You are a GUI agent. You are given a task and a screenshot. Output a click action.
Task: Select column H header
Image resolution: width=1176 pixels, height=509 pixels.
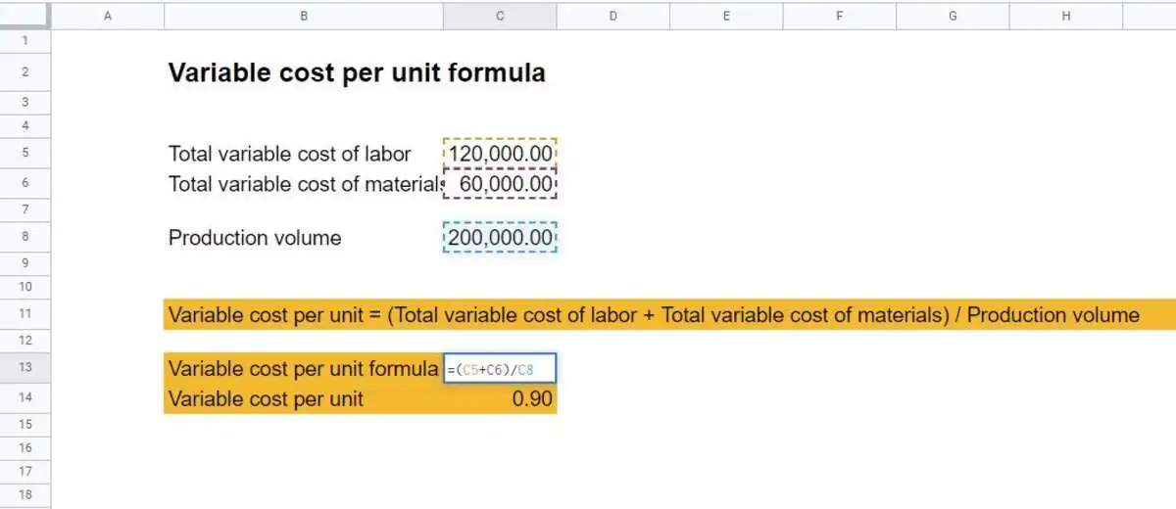tap(1065, 16)
